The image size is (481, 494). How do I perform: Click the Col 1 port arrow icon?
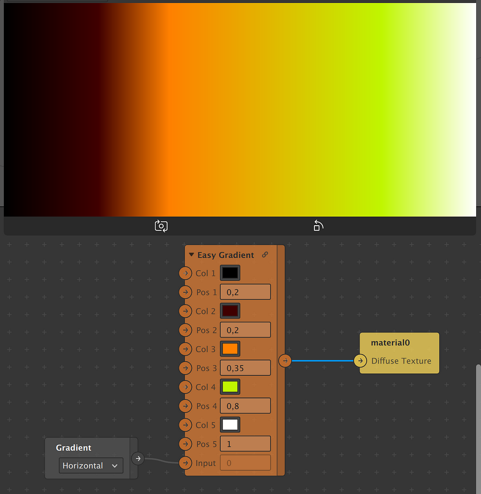[x=185, y=273]
